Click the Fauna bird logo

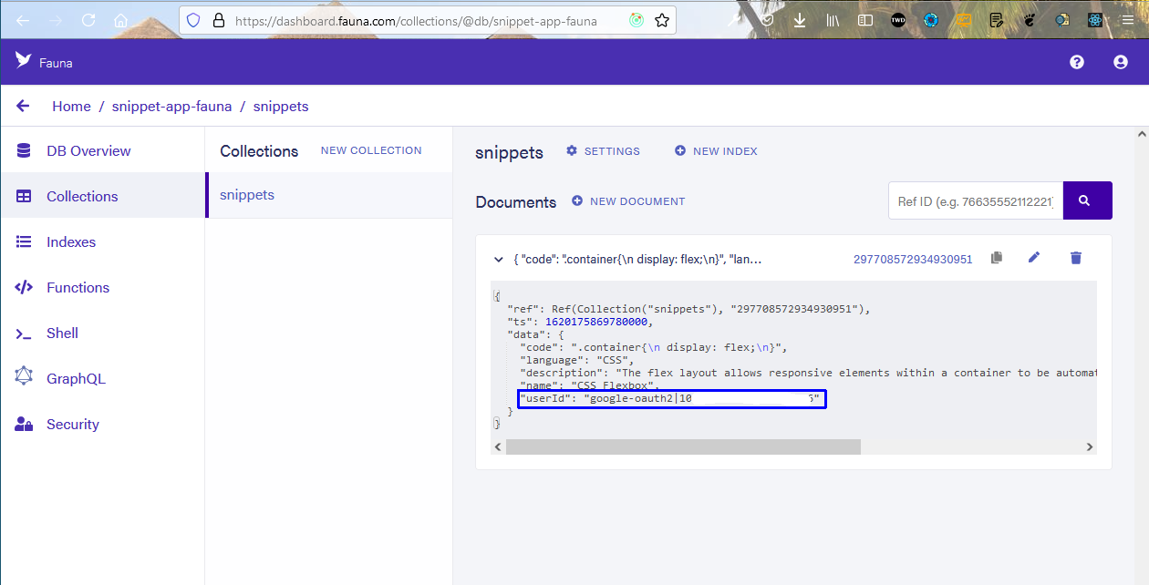coord(23,61)
